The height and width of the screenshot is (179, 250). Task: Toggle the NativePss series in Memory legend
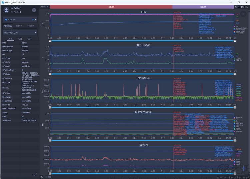[x=238, y=117]
